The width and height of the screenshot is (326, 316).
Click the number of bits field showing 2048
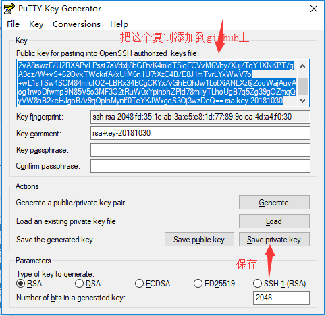(x=281, y=298)
